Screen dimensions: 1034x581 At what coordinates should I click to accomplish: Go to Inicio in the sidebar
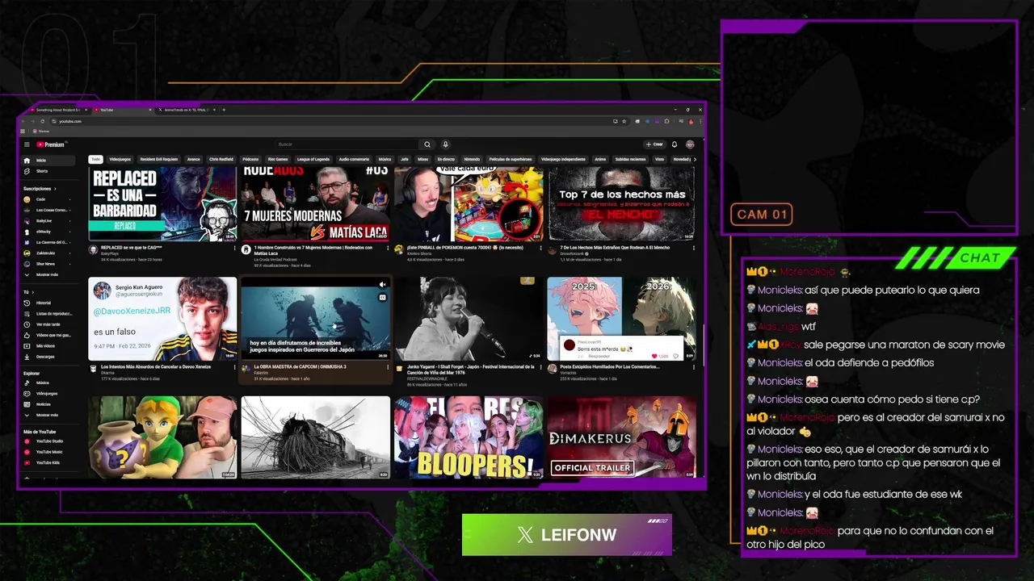[48, 161]
